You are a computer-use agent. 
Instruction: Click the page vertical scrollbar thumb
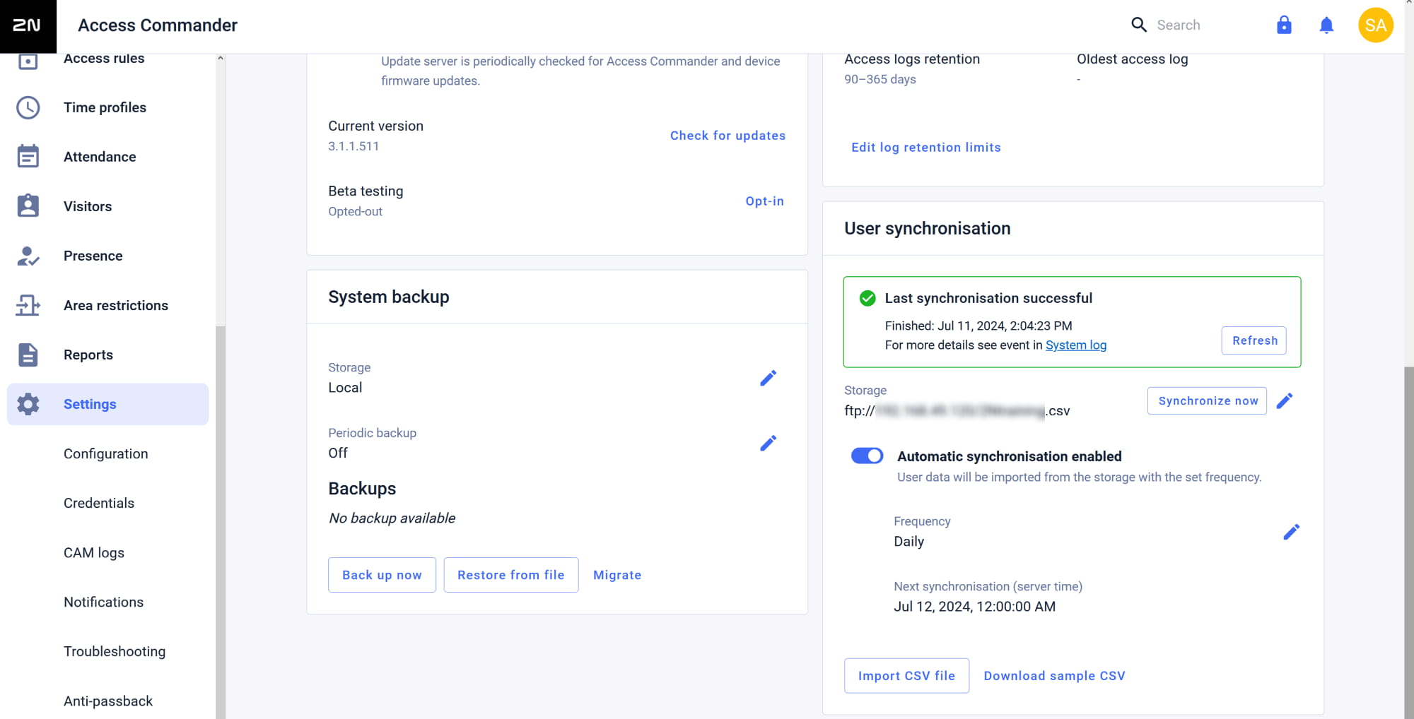point(1409,542)
